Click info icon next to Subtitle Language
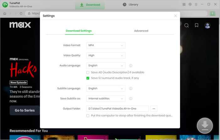Viewport: 220px width, 140px height. coord(131,89)
